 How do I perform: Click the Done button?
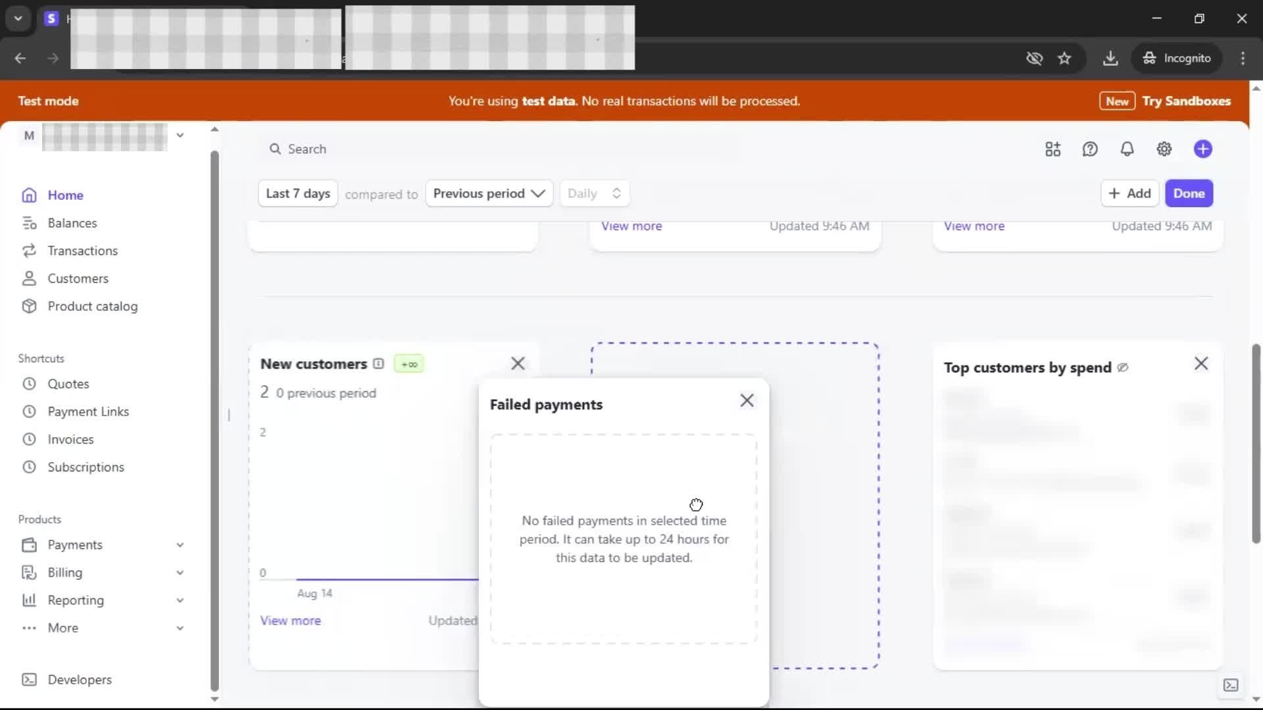click(x=1189, y=193)
